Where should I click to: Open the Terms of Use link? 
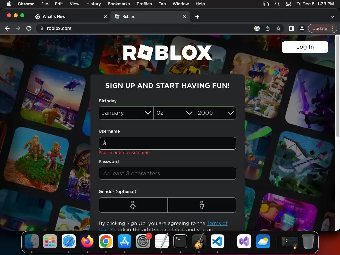coord(217,223)
